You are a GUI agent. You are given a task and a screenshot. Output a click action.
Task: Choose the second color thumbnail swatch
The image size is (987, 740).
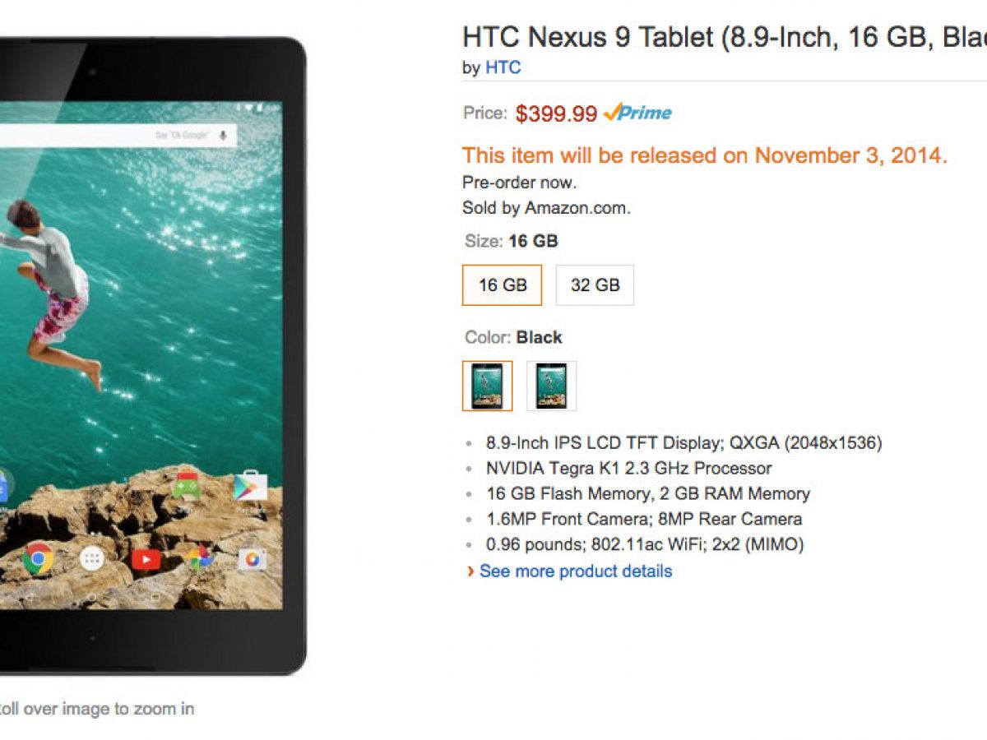pos(551,386)
